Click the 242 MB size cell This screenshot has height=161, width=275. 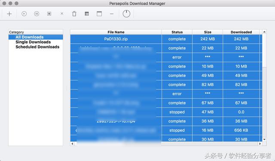[x=208, y=39]
